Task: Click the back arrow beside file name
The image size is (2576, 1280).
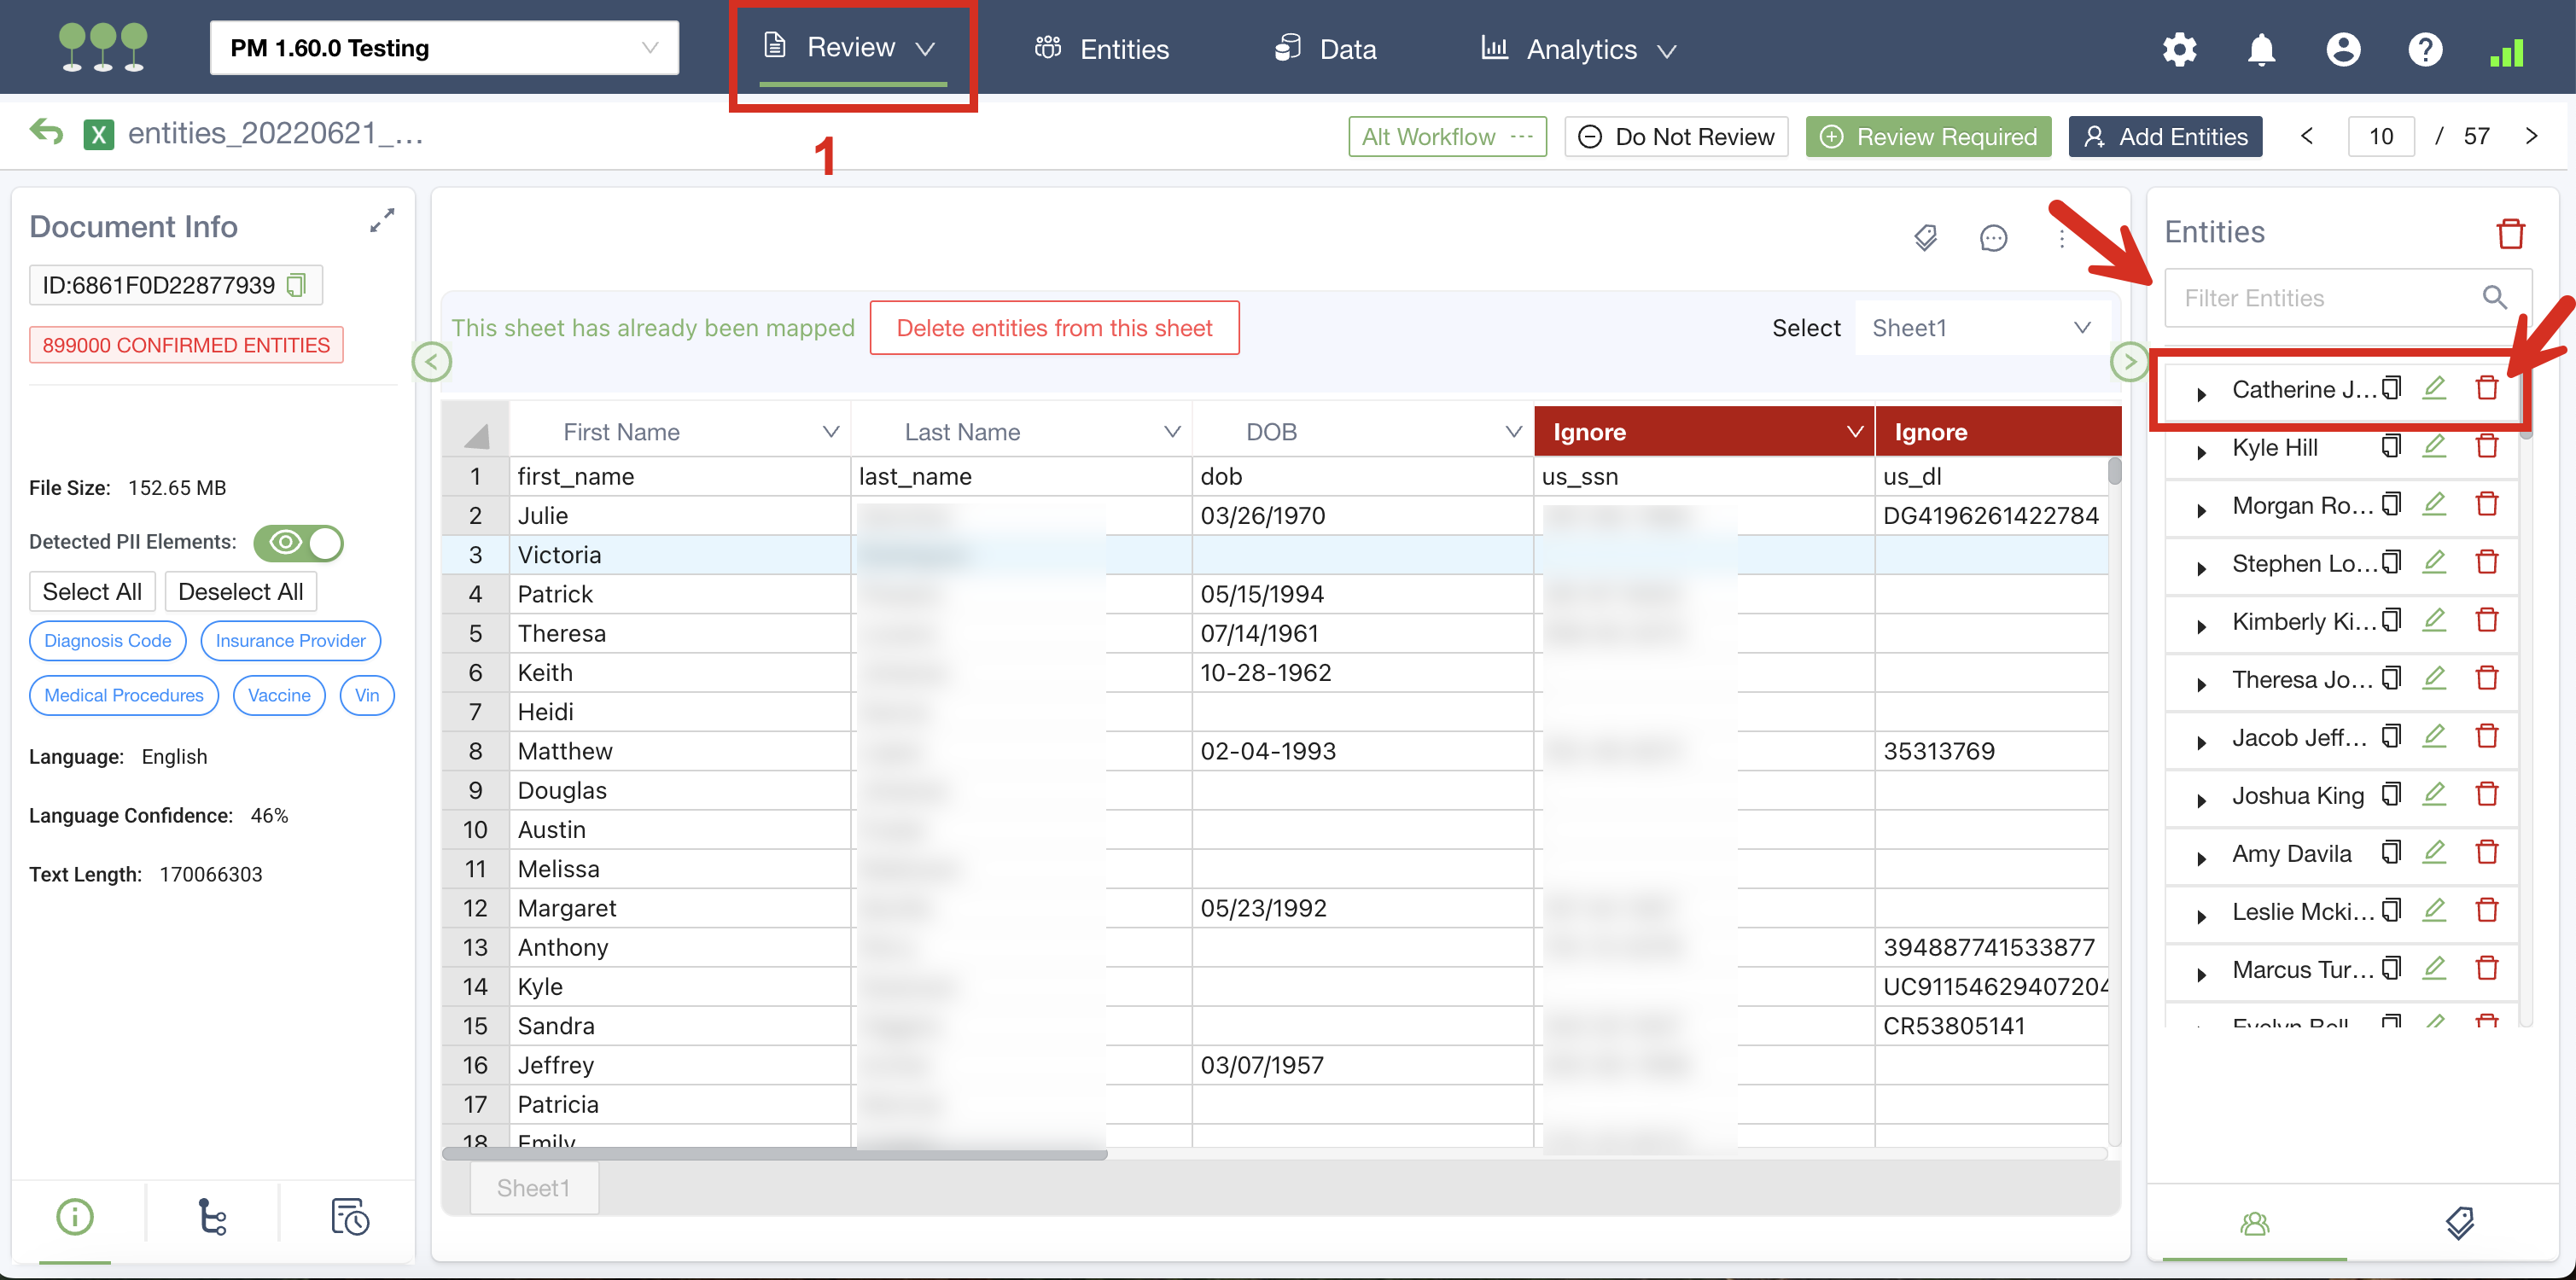Action: click(x=47, y=132)
